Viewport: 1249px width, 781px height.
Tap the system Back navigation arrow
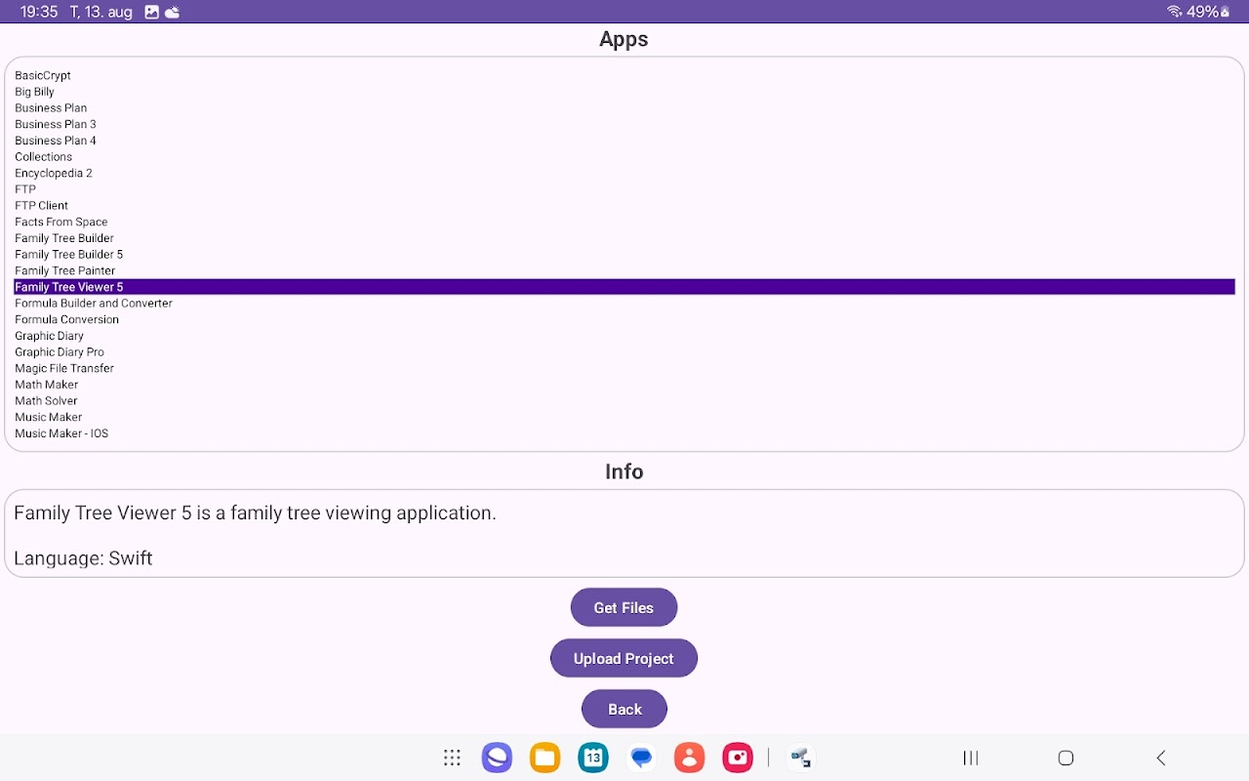coord(1160,758)
